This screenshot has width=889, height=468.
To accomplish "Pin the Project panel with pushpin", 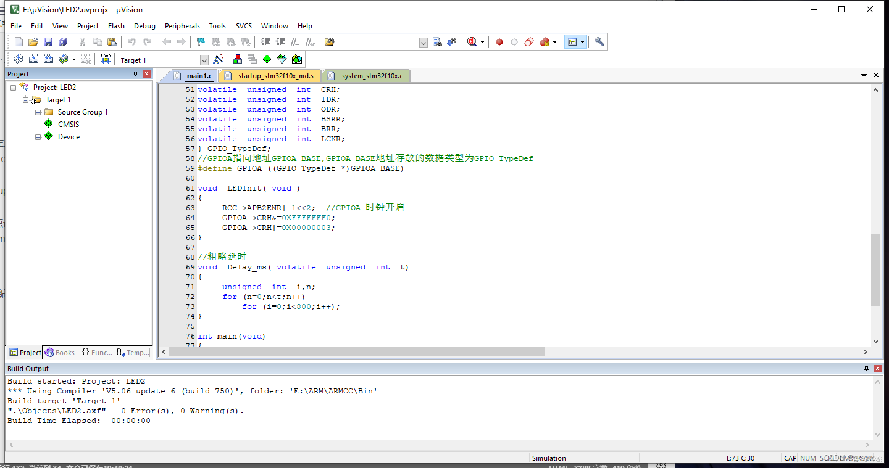I will [x=136, y=74].
